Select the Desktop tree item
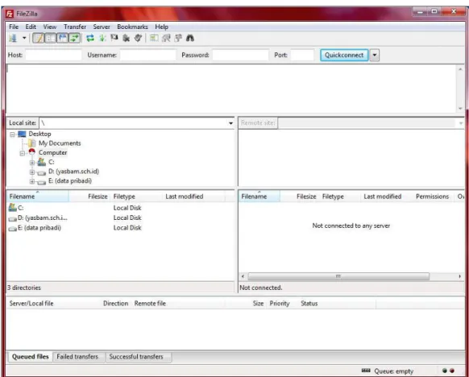Image resolution: width=469 pixels, height=377 pixels. 39,134
